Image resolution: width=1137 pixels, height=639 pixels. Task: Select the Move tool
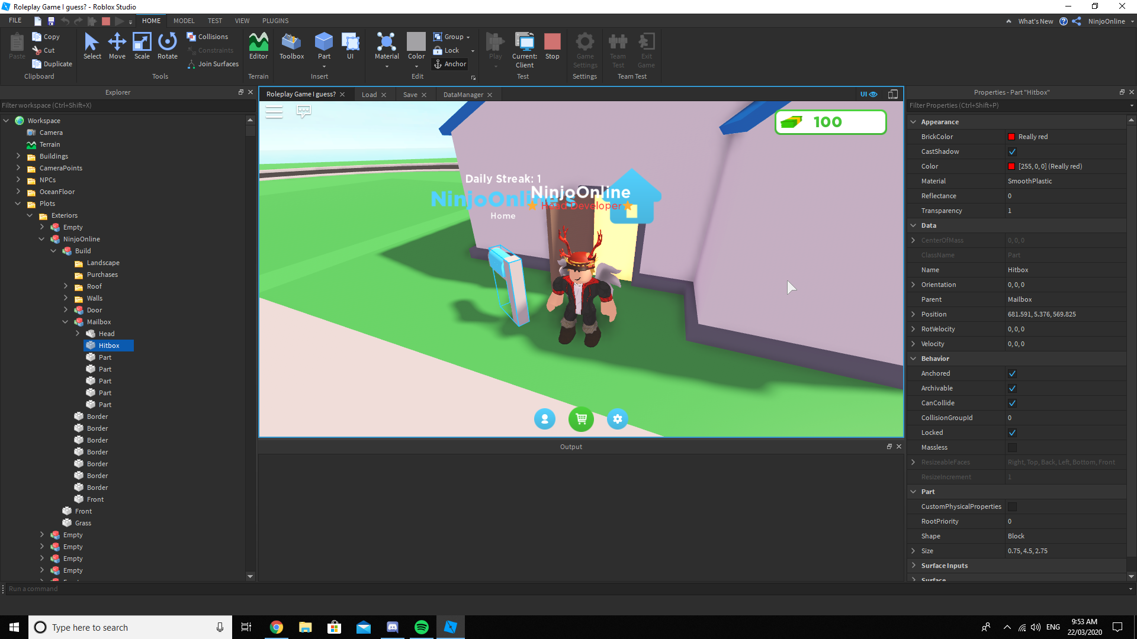[117, 46]
